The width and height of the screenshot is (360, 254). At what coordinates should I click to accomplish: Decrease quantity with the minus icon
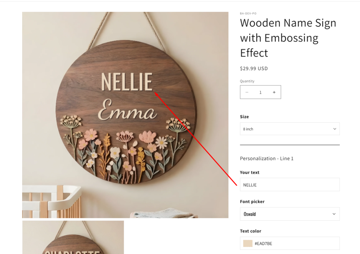coord(247,92)
